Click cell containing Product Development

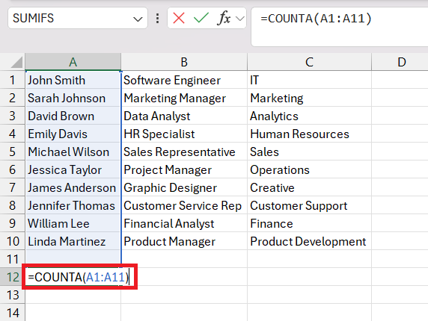coord(309,241)
